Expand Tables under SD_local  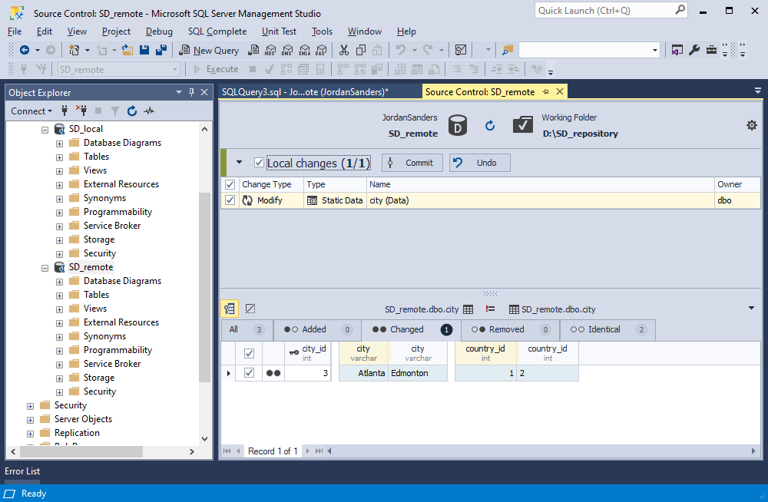(x=59, y=157)
